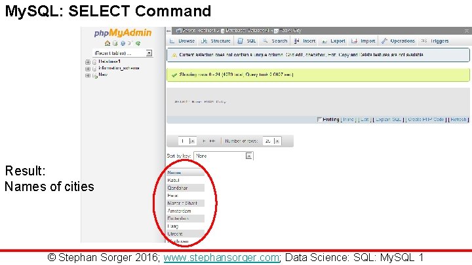Open the SQL tab
Viewport: 472px width, 265px height.
click(246, 41)
